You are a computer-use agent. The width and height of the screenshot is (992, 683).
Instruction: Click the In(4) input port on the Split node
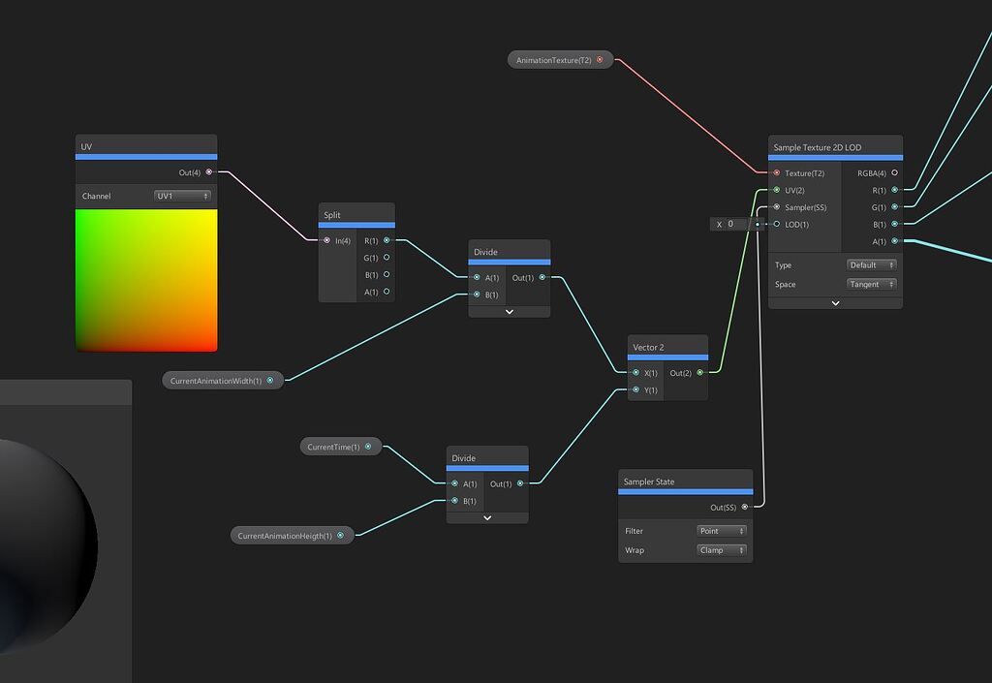[x=325, y=240]
